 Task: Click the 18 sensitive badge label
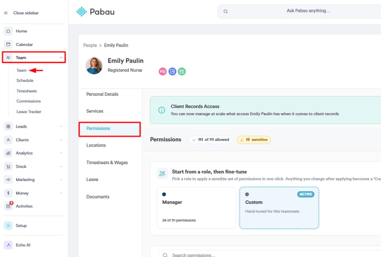point(256,140)
